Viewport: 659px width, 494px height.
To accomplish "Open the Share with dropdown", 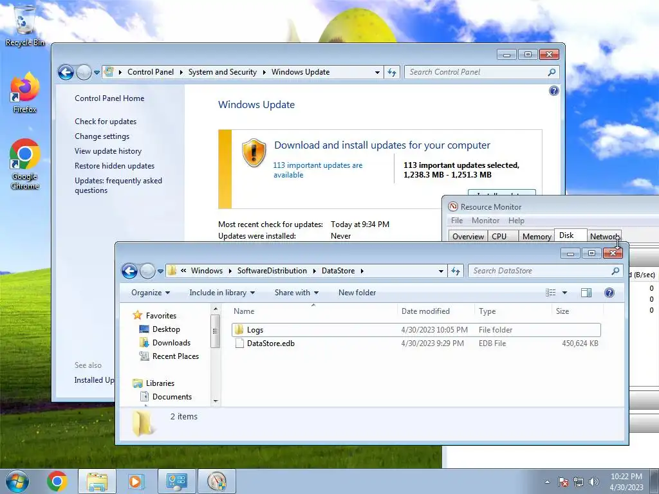I will point(296,293).
